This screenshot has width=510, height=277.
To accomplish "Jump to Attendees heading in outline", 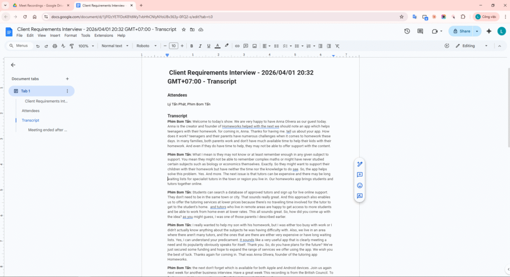I will point(30,110).
